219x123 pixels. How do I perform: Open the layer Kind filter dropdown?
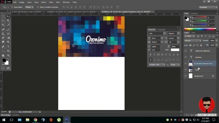(190, 36)
